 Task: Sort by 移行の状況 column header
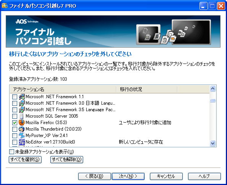(147, 89)
